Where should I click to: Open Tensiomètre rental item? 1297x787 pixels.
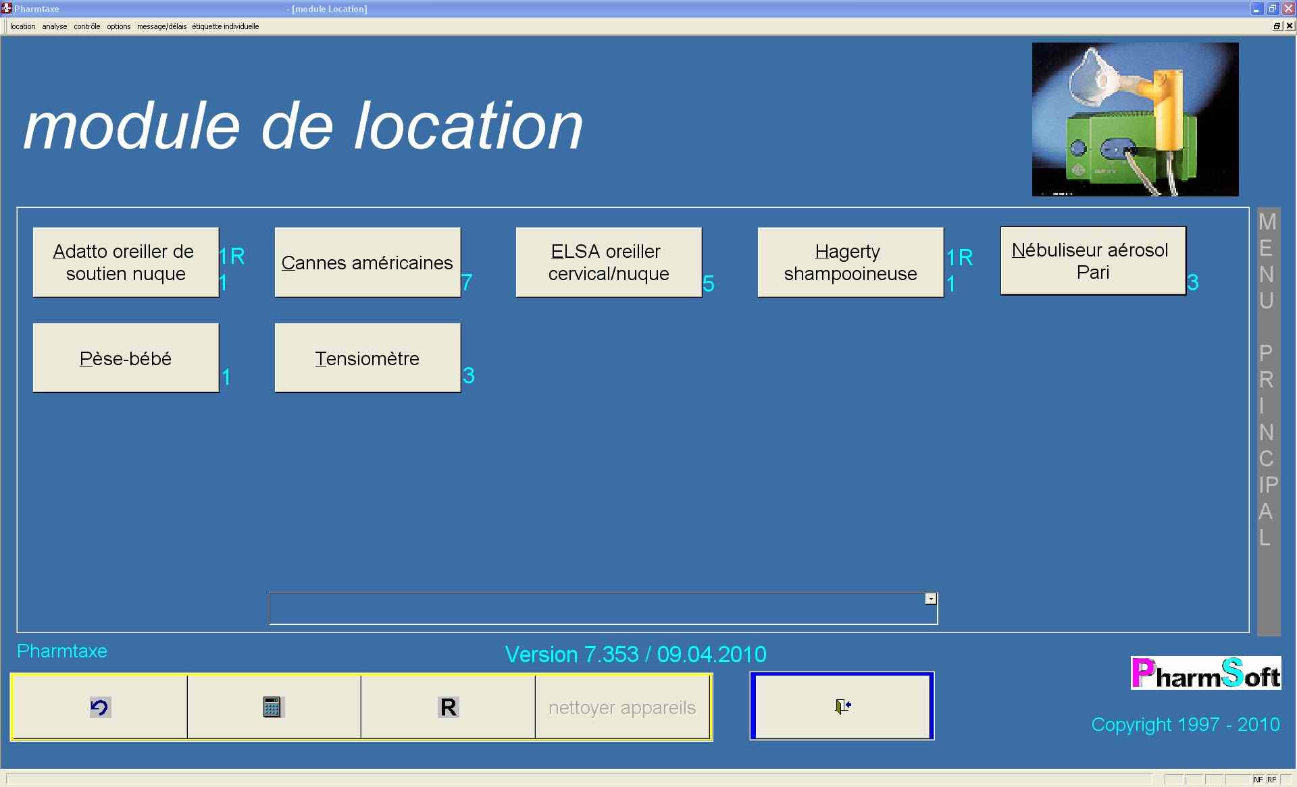[367, 358]
